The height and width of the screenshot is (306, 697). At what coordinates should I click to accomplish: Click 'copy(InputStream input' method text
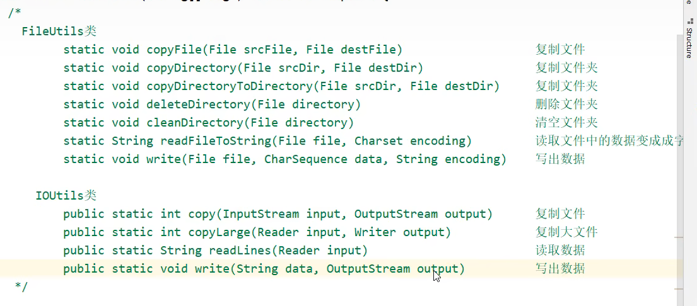pyautogui.click(x=265, y=214)
